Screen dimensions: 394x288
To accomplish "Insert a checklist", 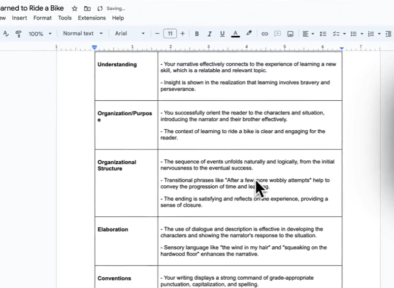I will 336,34.
